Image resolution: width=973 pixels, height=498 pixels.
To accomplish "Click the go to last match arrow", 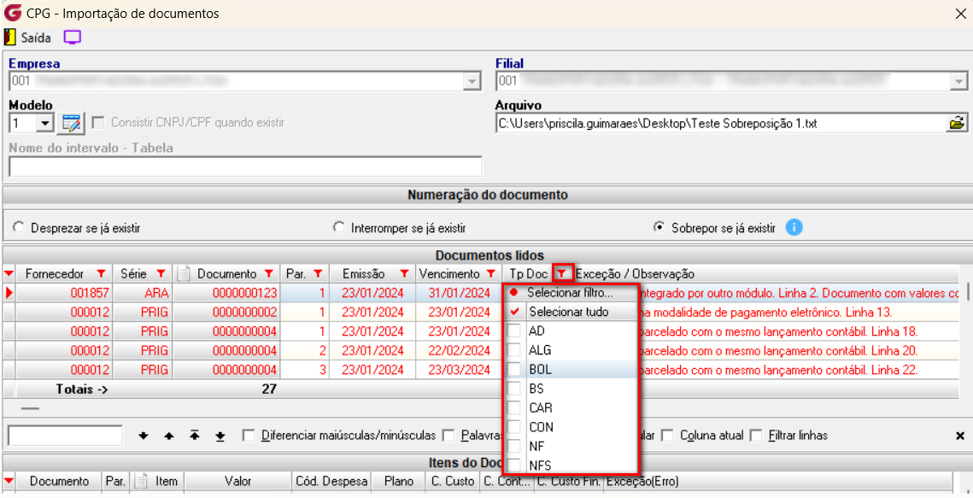I will pyautogui.click(x=220, y=436).
